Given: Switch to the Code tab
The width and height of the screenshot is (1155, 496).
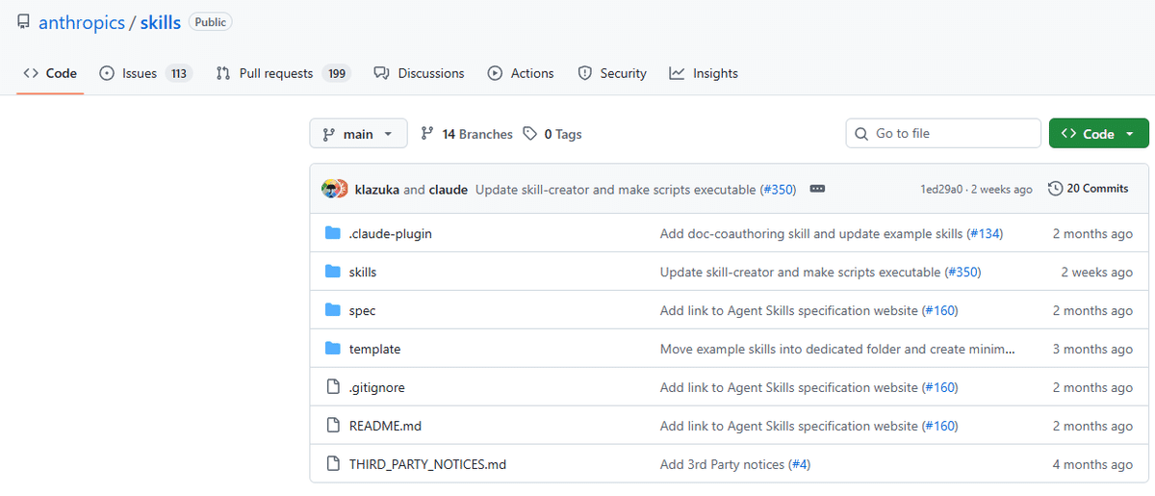Looking at the screenshot, I should click(50, 73).
